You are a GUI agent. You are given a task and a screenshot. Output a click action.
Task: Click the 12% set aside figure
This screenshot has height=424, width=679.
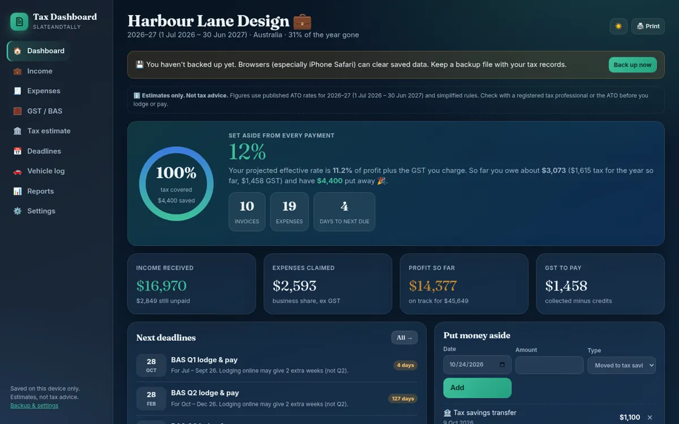(247, 152)
